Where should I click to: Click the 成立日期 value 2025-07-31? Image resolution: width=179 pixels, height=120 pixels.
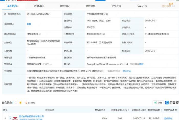(x=151, y=21)
